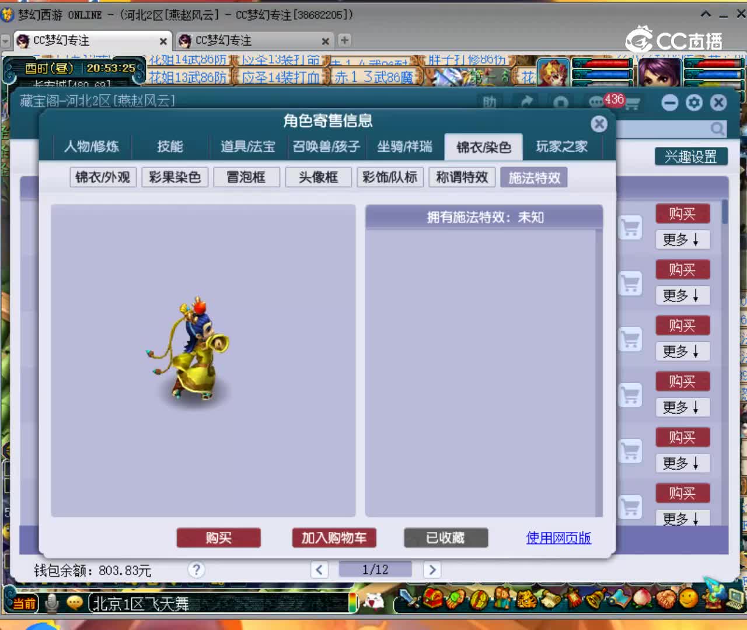Go to the next page arrow
Image resolution: width=747 pixels, height=630 pixels.
pos(432,570)
